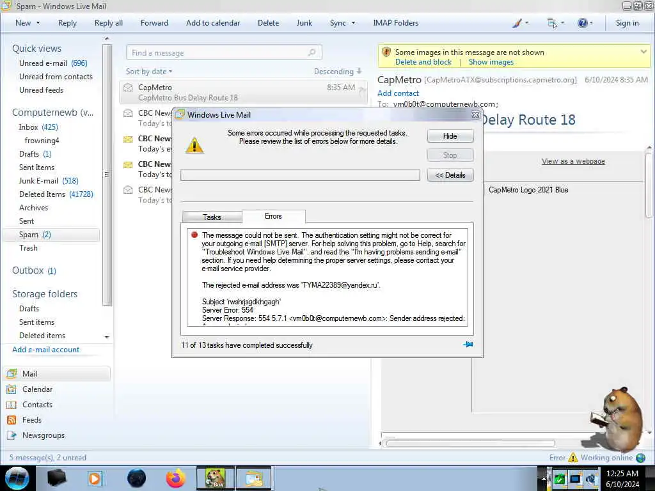Open the Feeds RSS icon
Image resolution: width=655 pixels, height=491 pixels.
[12, 420]
